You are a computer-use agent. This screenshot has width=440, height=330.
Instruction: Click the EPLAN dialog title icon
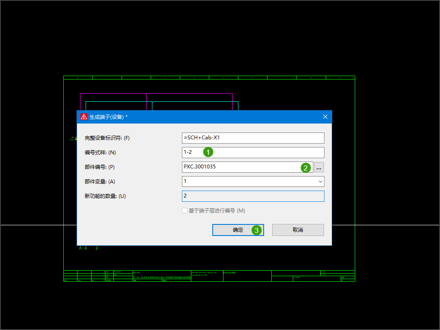[x=84, y=117]
